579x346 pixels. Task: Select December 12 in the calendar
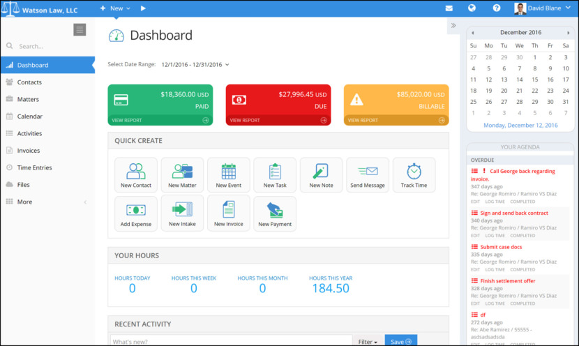(488, 80)
